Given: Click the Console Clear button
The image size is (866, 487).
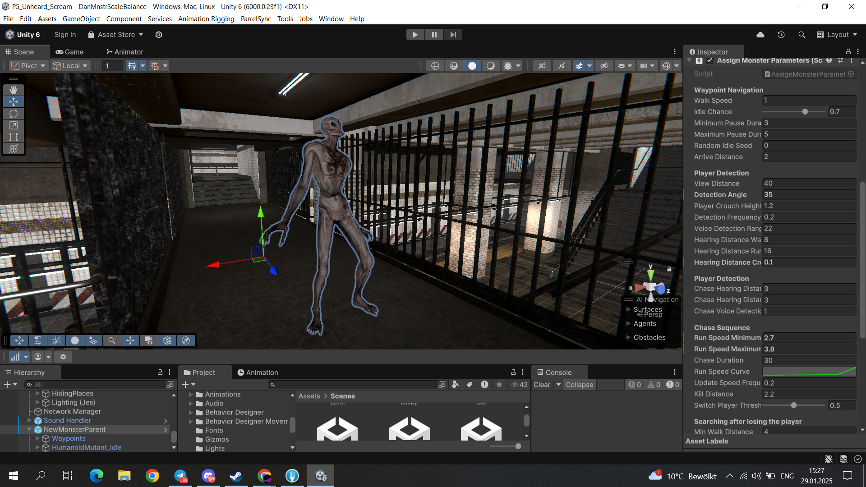Looking at the screenshot, I should pos(542,385).
